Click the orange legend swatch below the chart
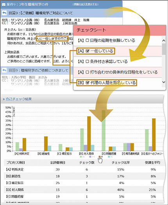 pyautogui.click(x=100, y=157)
